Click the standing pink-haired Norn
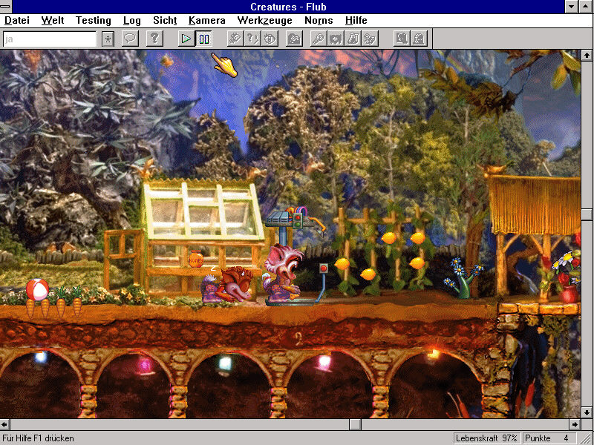Image resolution: width=594 pixels, height=445 pixels. coord(283,272)
